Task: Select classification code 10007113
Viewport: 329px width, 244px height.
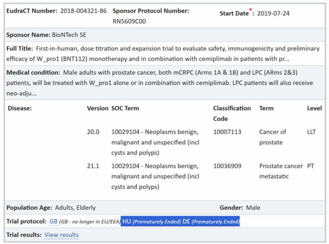Action: point(227,132)
